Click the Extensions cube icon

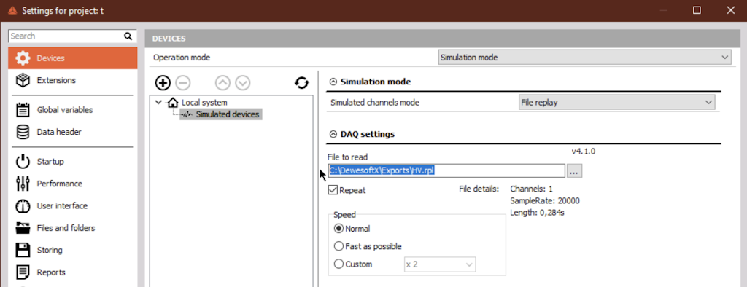[23, 80]
